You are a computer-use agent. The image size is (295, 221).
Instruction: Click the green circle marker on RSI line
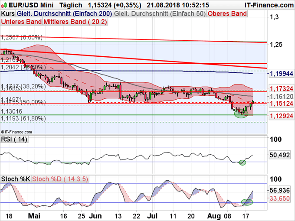pos(243,162)
